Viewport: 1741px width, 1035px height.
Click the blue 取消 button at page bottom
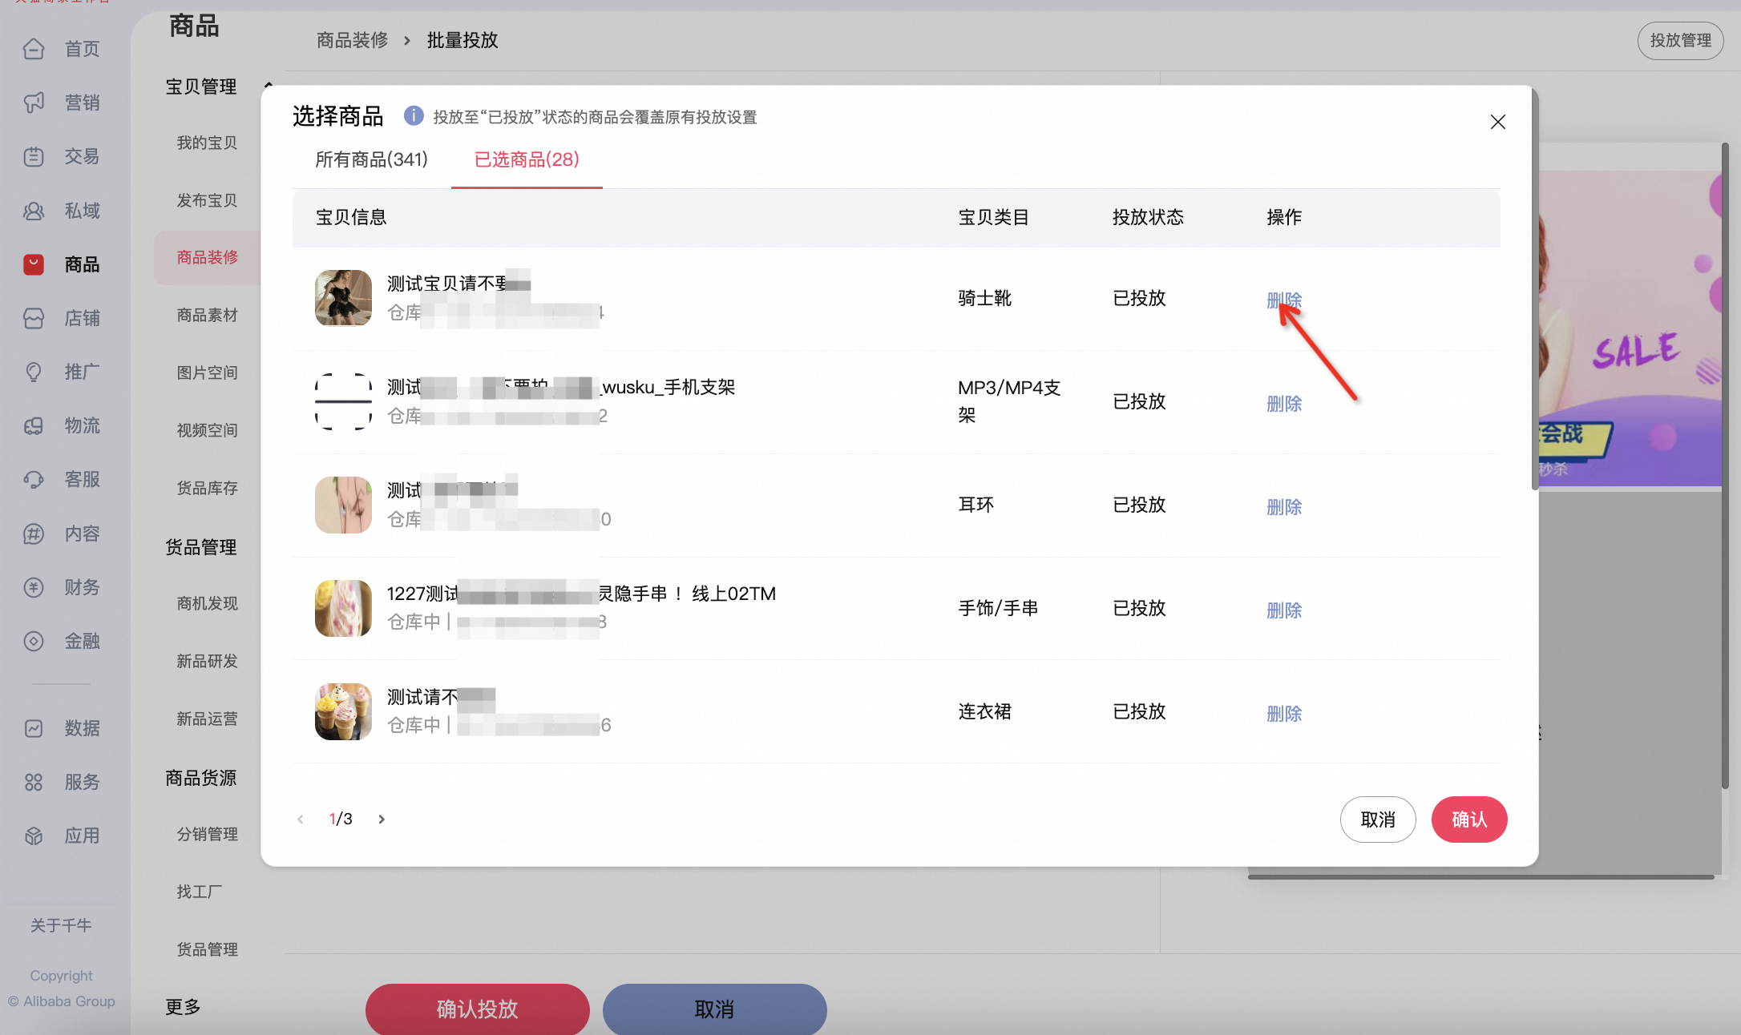click(714, 1009)
